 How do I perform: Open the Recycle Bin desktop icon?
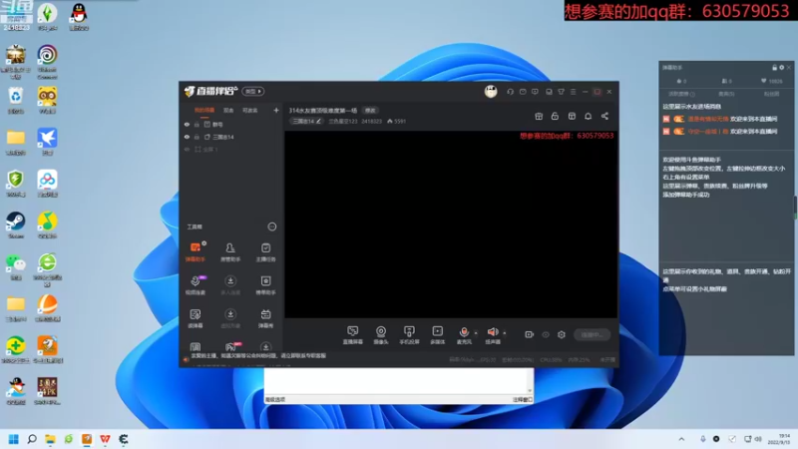(x=16, y=100)
